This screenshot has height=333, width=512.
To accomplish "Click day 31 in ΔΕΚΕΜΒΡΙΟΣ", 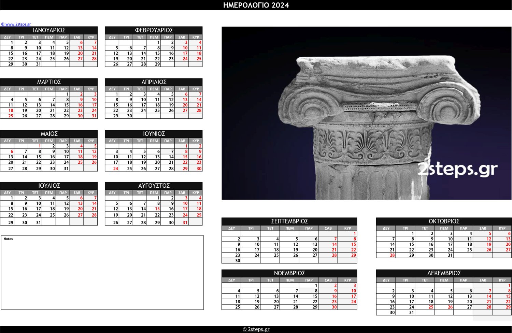I will click(x=405, y=313).
